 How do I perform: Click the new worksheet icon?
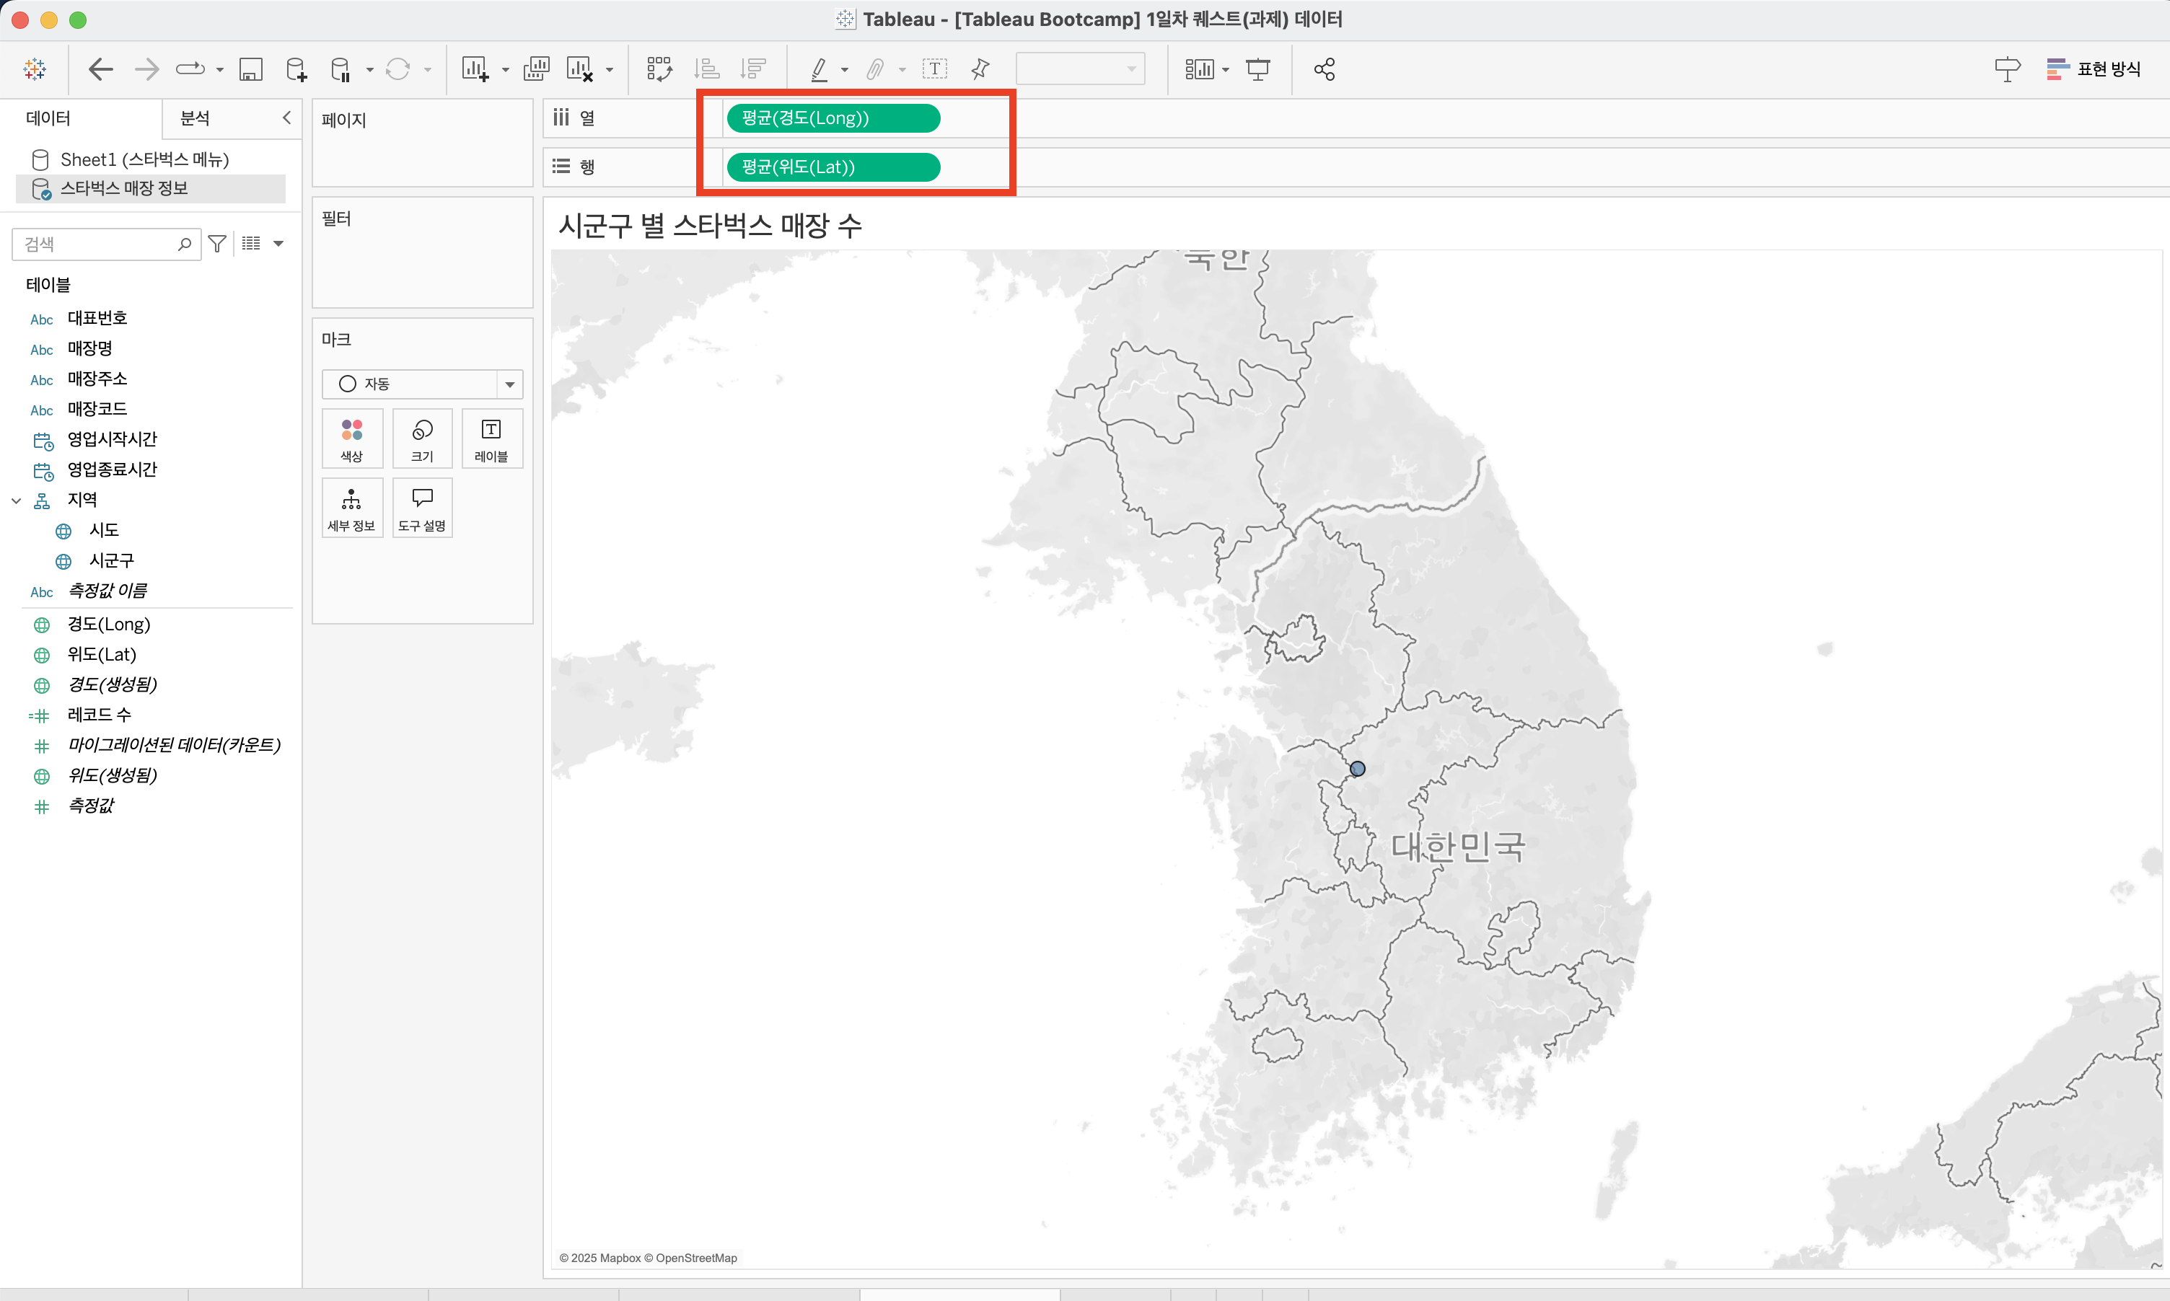pos(475,69)
